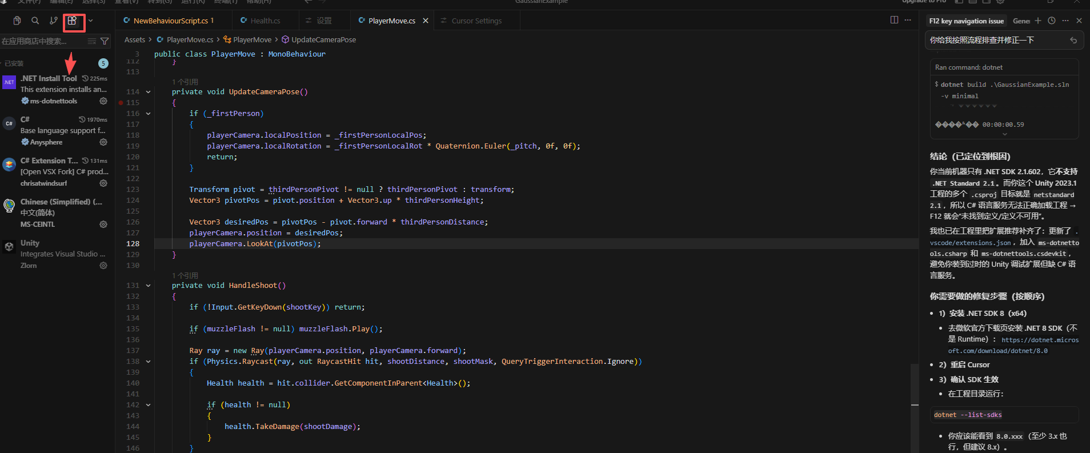Select the F12 key navigation issue chat tab

[x=966, y=21]
